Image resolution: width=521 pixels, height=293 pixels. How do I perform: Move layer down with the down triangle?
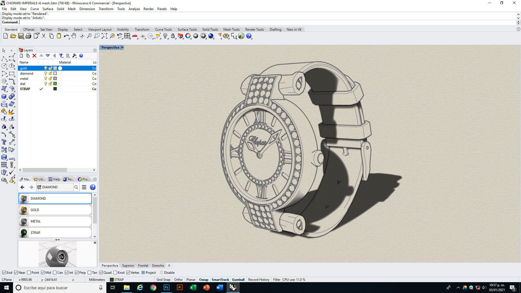48,56
